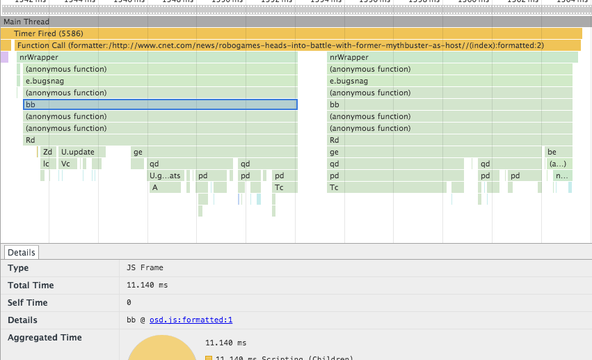Select the ge frame in the earlier stack
Image resolution: width=592 pixels, height=360 pixels.
click(214, 152)
